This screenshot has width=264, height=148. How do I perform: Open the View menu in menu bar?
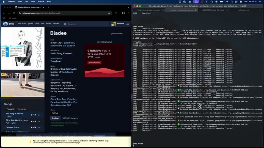[x=33, y=2]
